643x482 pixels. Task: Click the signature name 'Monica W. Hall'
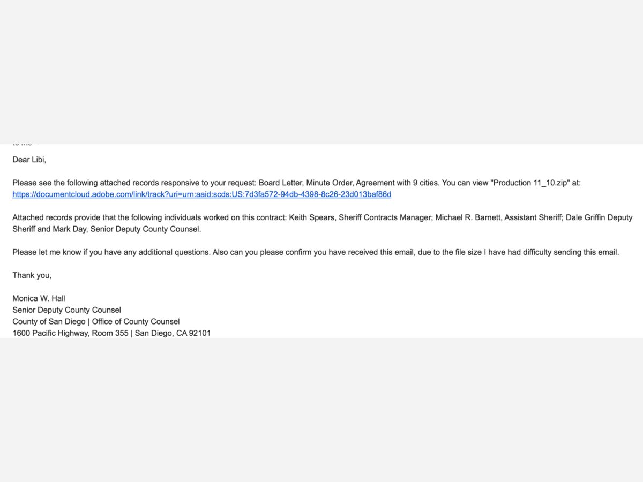click(x=39, y=298)
